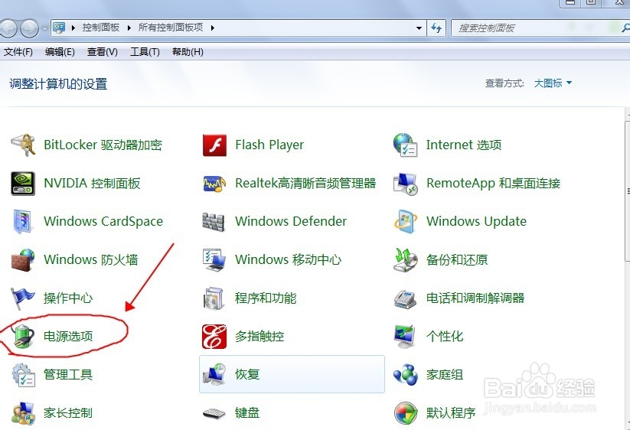Click the 'Internet 选项' label
Screen dimensions: 630x430
point(464,145)
